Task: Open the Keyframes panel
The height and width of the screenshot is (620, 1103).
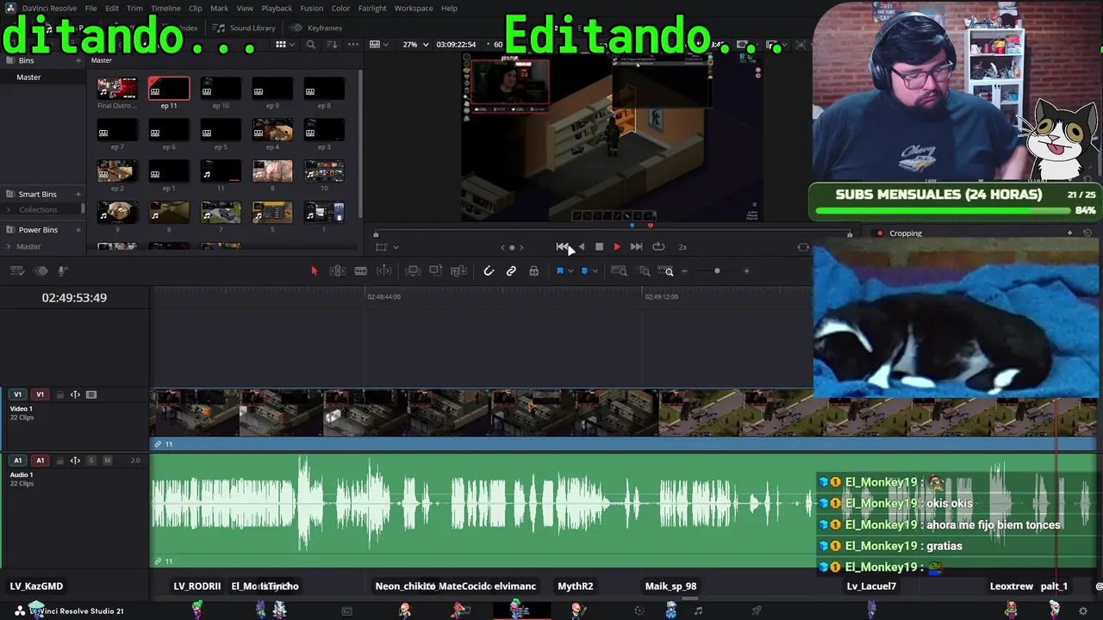Action: point(316,28)
